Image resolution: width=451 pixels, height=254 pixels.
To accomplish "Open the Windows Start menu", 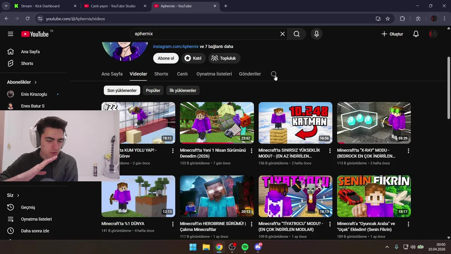I will point(193,247).
